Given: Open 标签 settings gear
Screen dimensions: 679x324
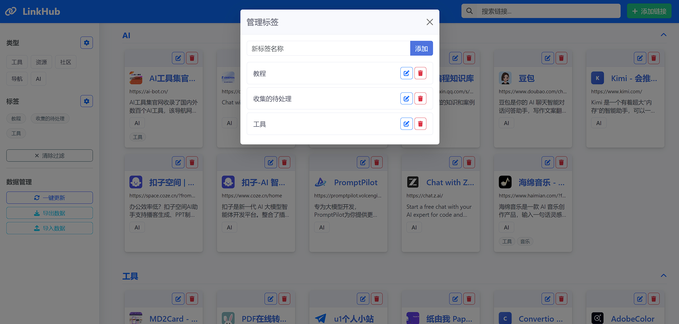Looking at the screenshot, I should [87, 101].
